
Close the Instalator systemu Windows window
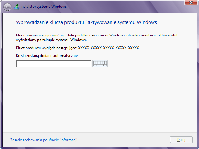191,2
